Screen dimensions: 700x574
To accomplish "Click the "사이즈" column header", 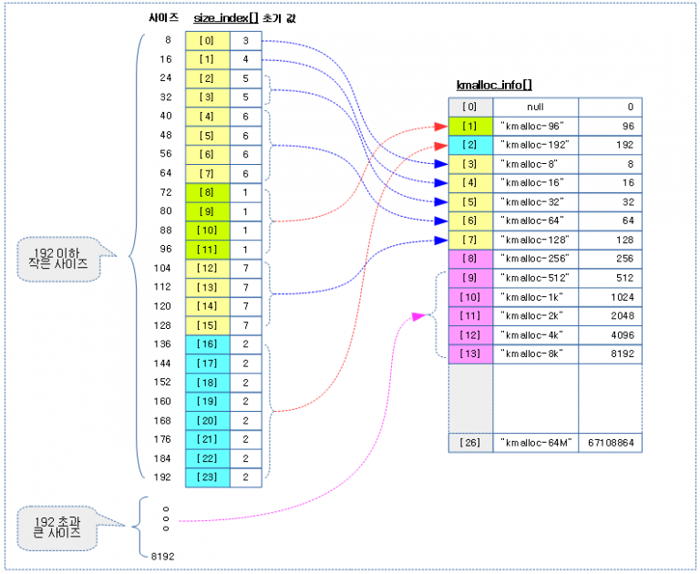I will tap(164, 18).
